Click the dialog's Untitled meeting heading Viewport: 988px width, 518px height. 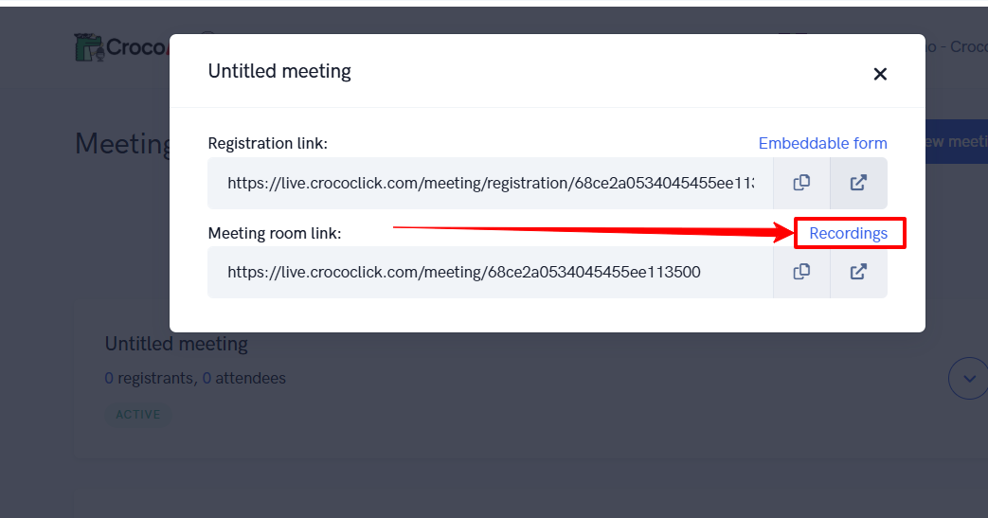coord(279,71)
